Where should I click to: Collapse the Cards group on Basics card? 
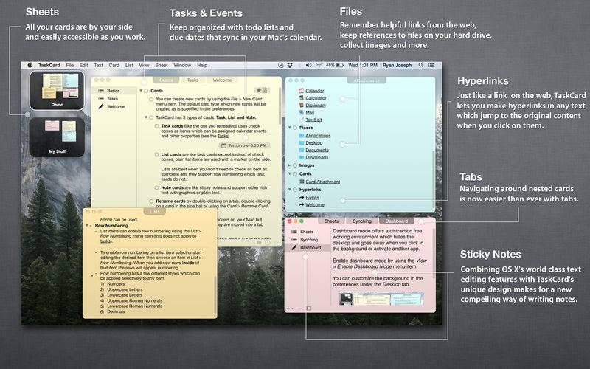[141, 91]
